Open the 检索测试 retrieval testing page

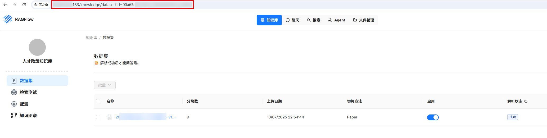point(28,92)
